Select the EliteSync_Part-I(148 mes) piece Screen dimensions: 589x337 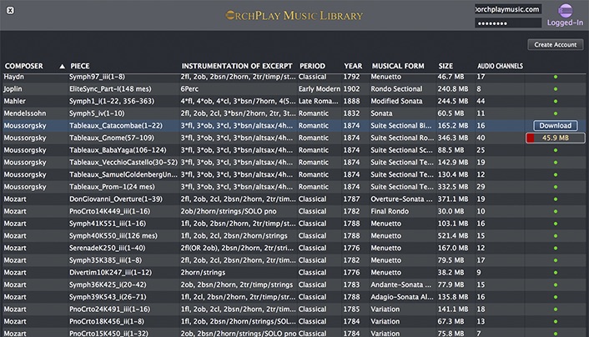(x=110, y=89)
